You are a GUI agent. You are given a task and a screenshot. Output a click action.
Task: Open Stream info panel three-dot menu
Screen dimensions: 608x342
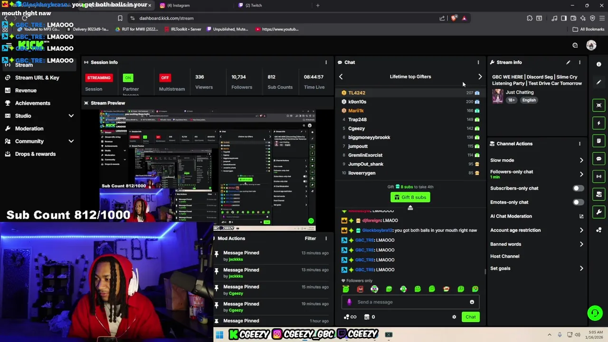pyautogui.click(x=579, y=62)
